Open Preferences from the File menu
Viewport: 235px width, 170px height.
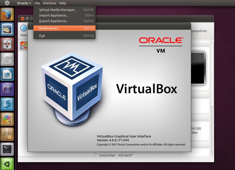[64, 28]
